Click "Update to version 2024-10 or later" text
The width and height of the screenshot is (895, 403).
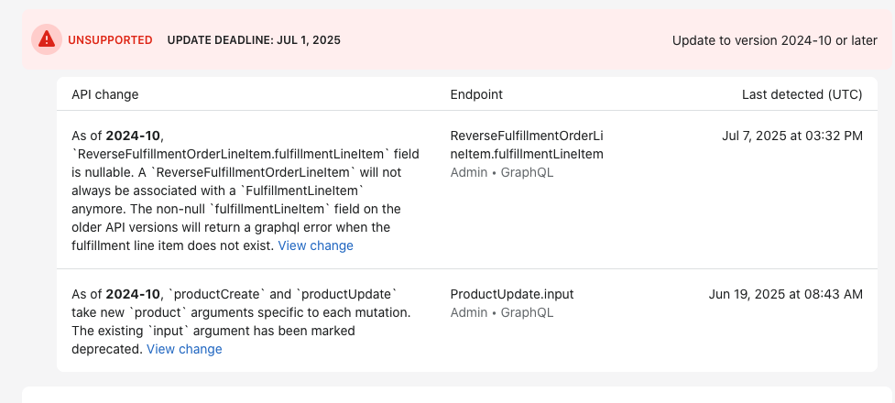coord(775,40)
